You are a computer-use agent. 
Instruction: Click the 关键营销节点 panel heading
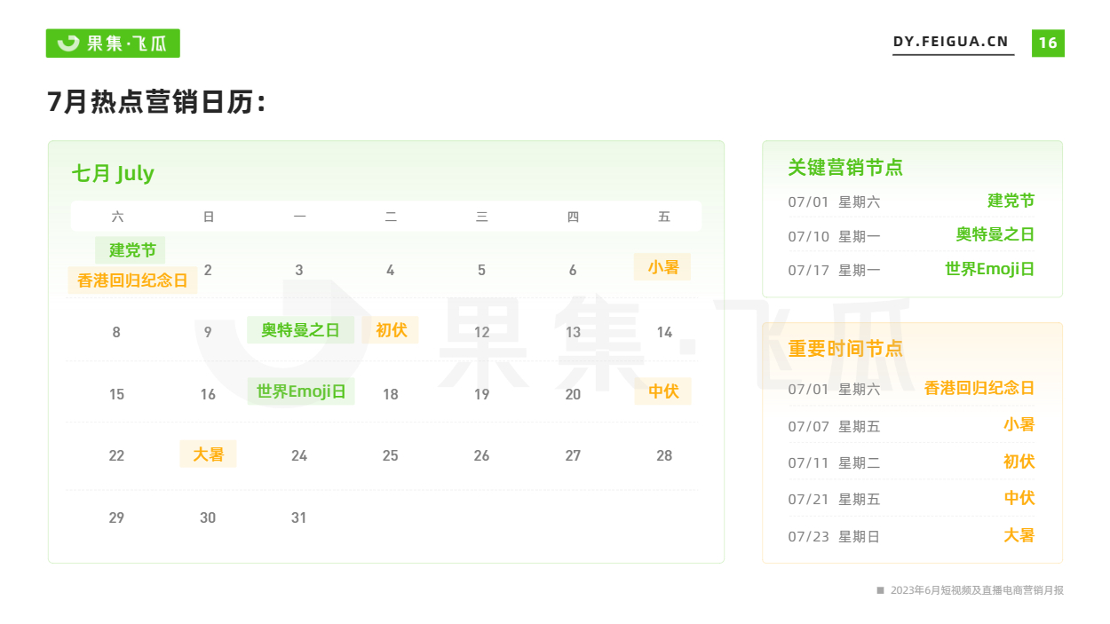point(844,168)
